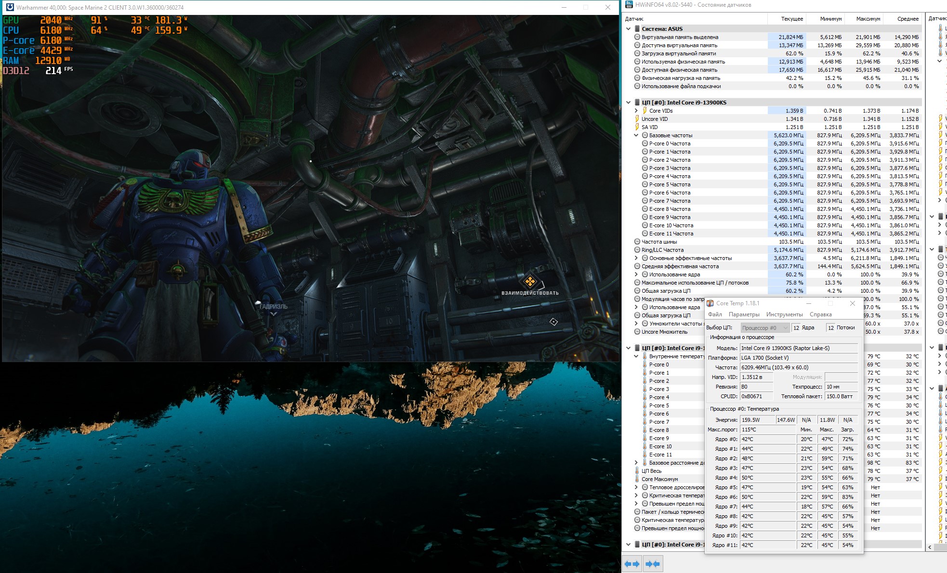Click the chip icon beside Система: ASUS
Screen dimensions: 947x573
637,29
